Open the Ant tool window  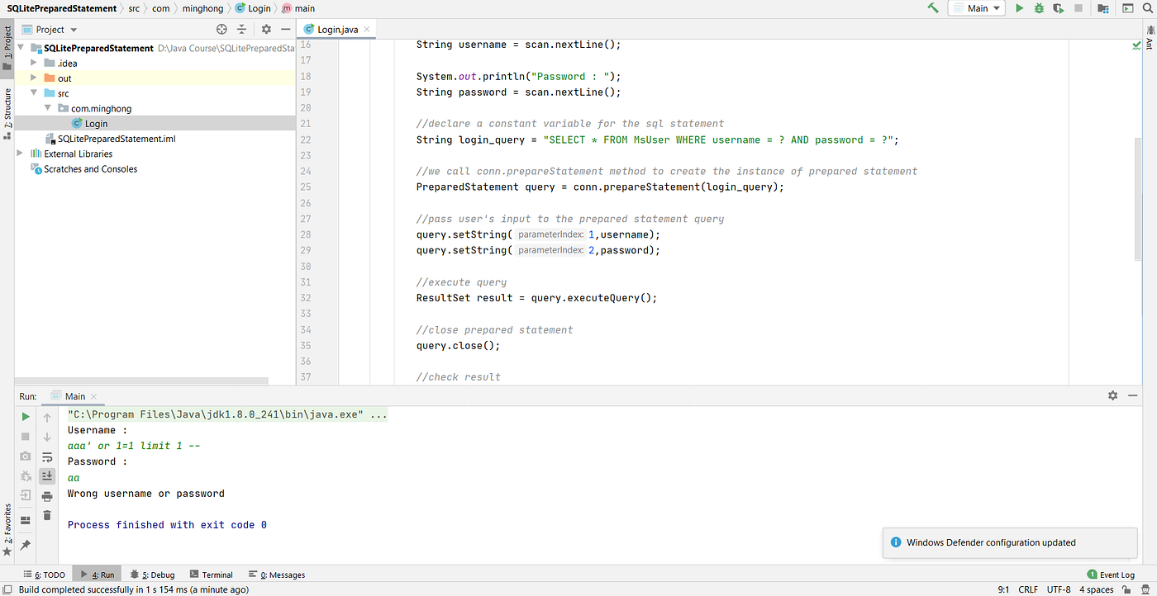point(1150,37)
